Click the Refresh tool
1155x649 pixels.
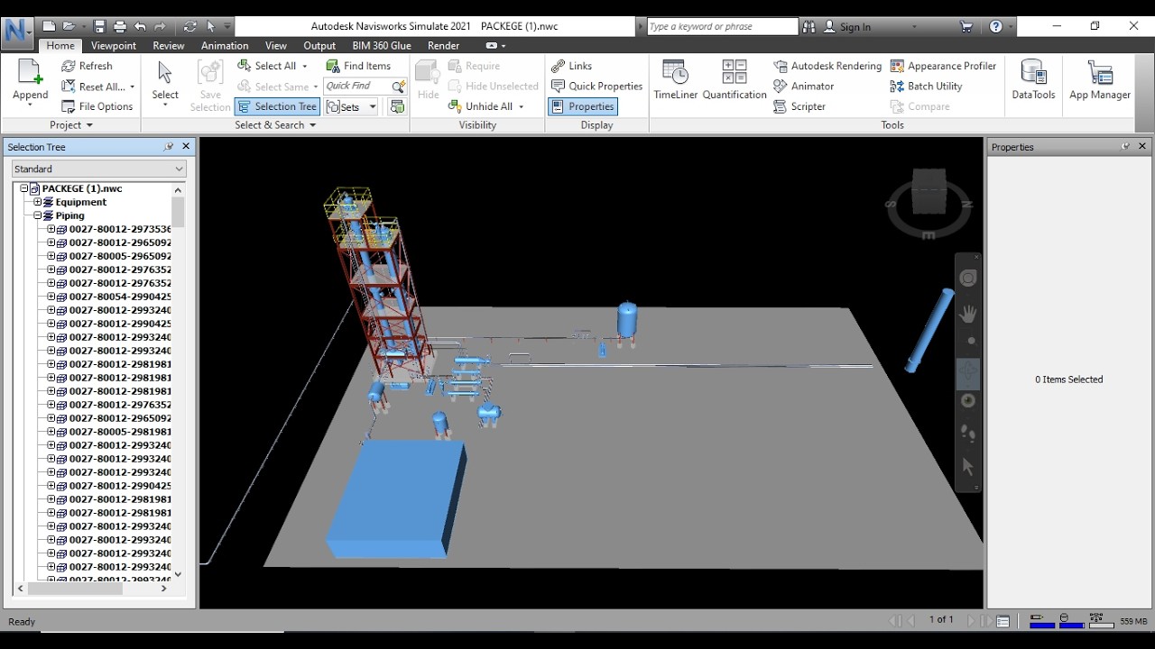[x=87, y=66]
